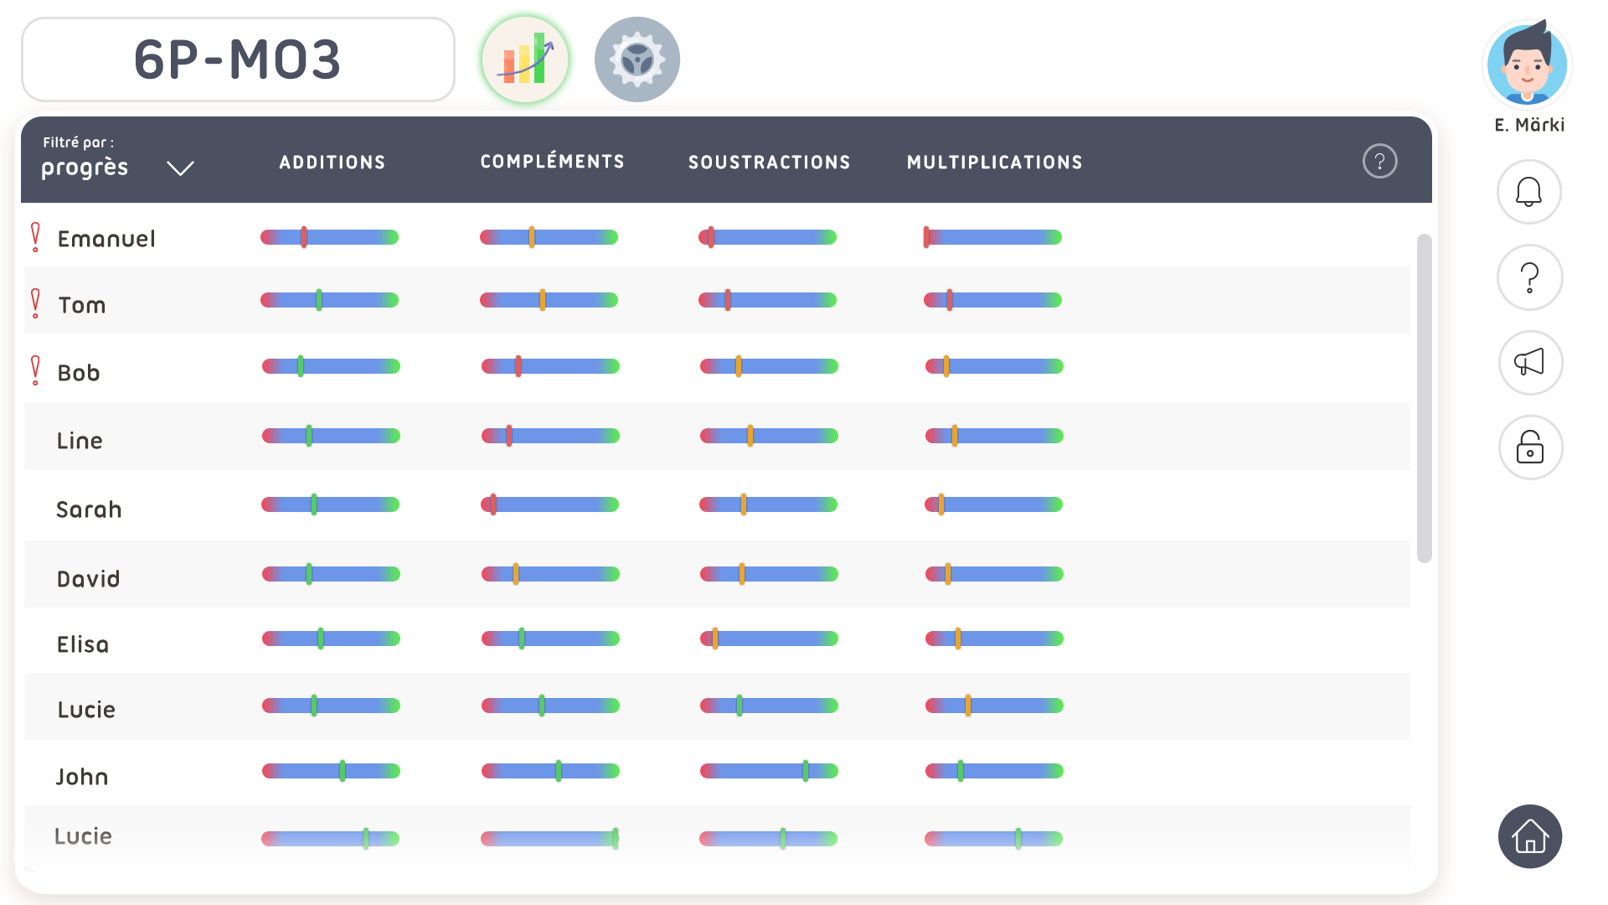The height and width of the screenshot is (905, 1608).
Task: Select the MULTIPLICATIONS column header
Action: (994, 163)
